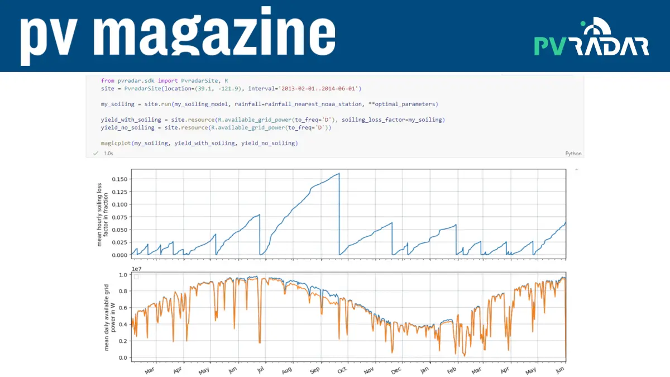Click the pv magazine logo
This screenshot has height=377, width=670.
tap(178, 37)
